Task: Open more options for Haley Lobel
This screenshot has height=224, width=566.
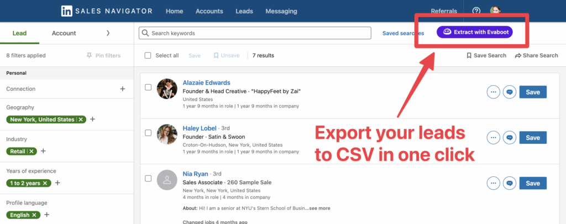Action: coord(494,138)
